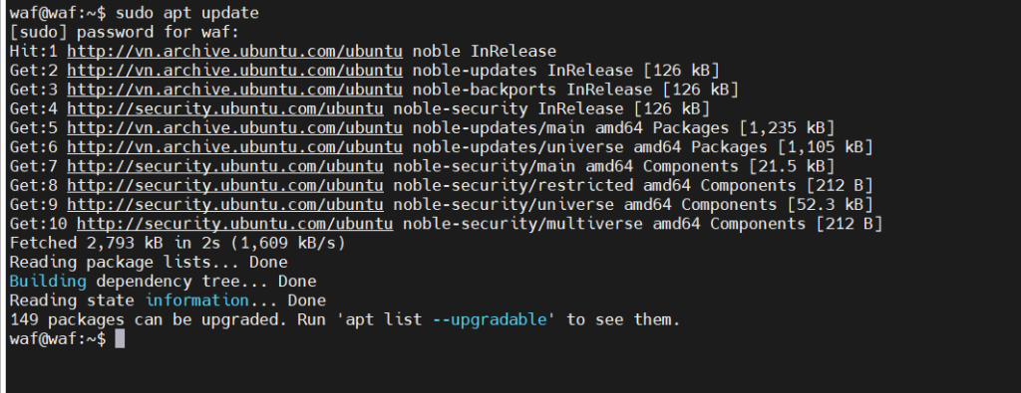Click the cyan 'information' word
The width and height of the screenshot is (1021, 393).
[x=196, y=300]
